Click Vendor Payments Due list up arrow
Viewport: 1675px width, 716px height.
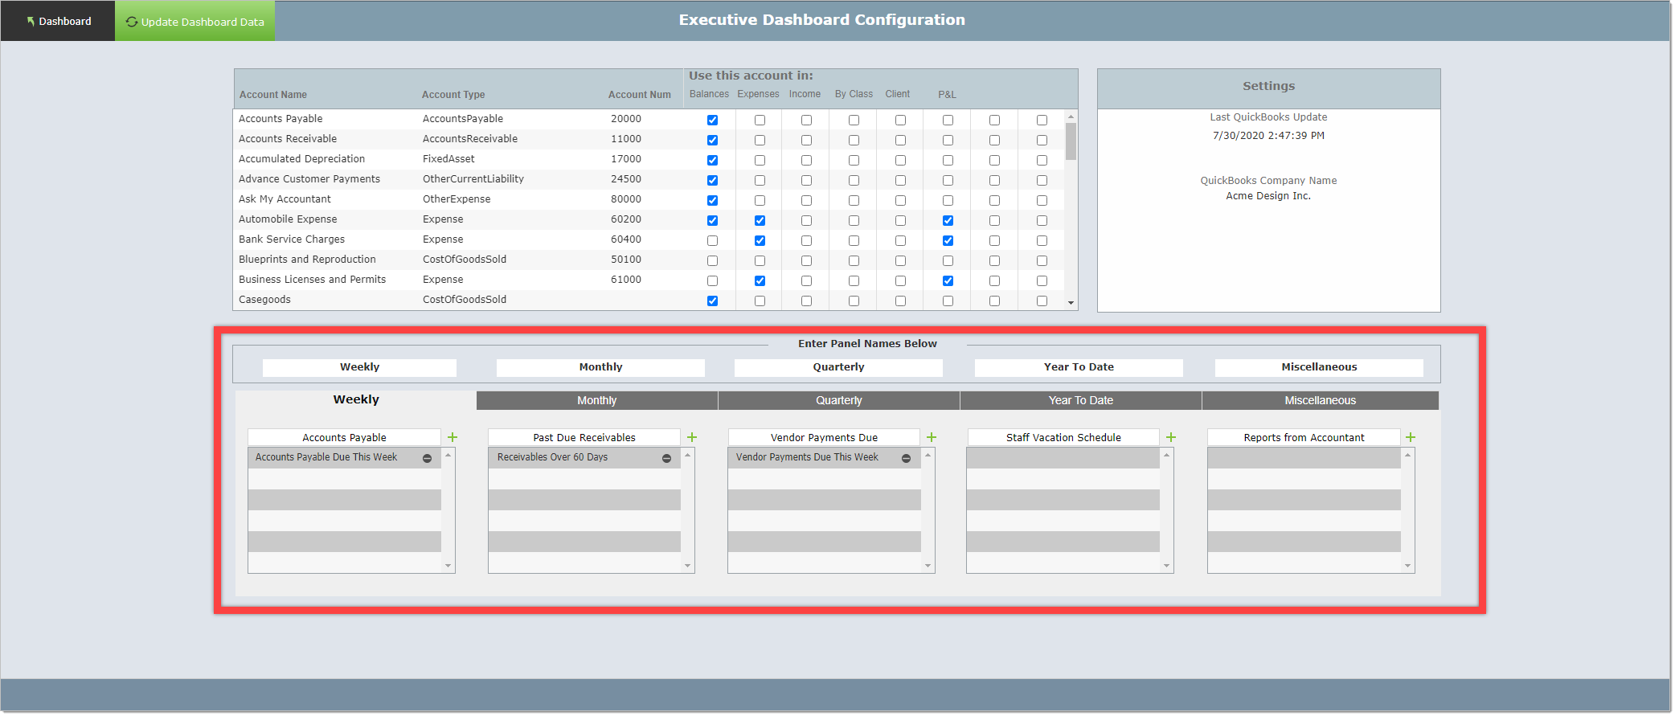point(928,455)
